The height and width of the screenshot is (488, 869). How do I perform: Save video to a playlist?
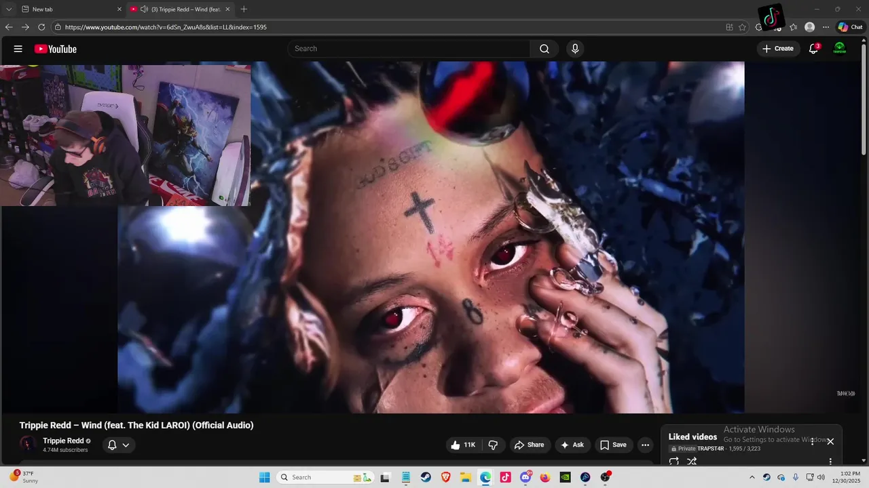pyautogui.click(x=613, y=445)
